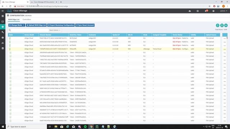Switch to Cisco vManage API Documentation browser tab
Image resolution: width=230 pixels, height=129 pixels.
click(44, 2)
